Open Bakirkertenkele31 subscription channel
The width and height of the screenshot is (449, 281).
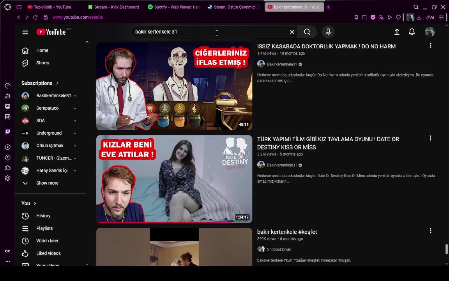(53, 96)
